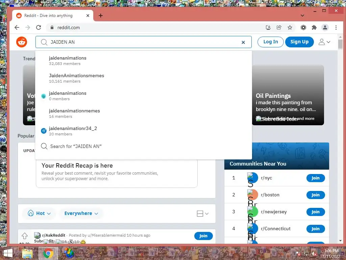
Task: Click the Reddit Snoo logo
Action: point(22,42)
